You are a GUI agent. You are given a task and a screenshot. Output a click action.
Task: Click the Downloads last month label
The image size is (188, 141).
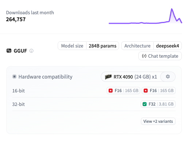pos(30,13)
